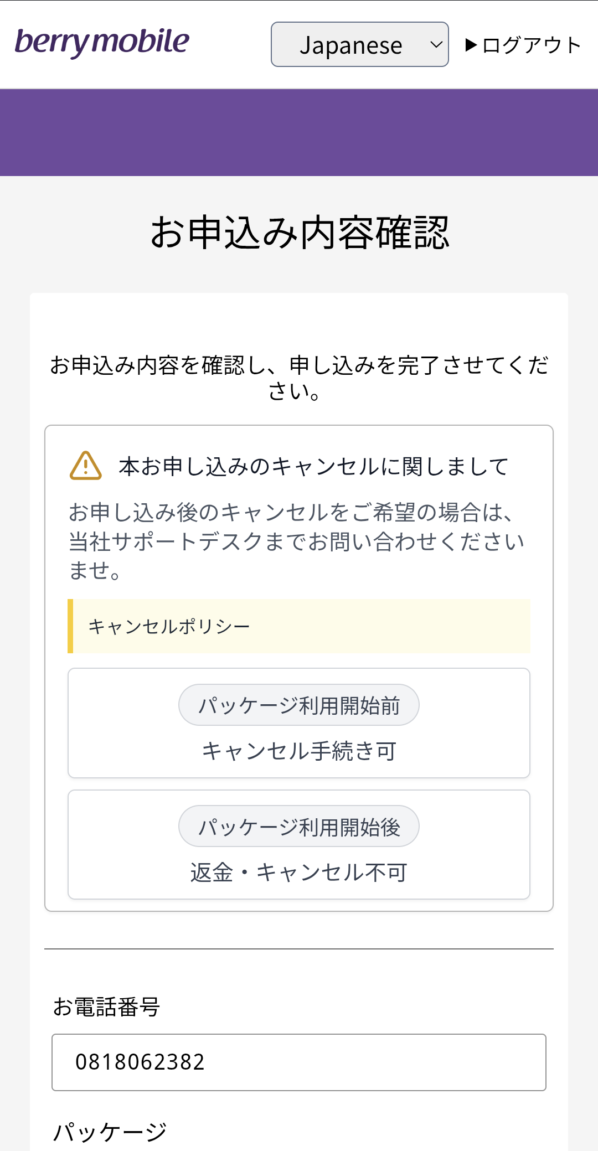Click the yellow accent bar of キャンセルポリシー
598x1151 pixels.
tap(70, 626)
